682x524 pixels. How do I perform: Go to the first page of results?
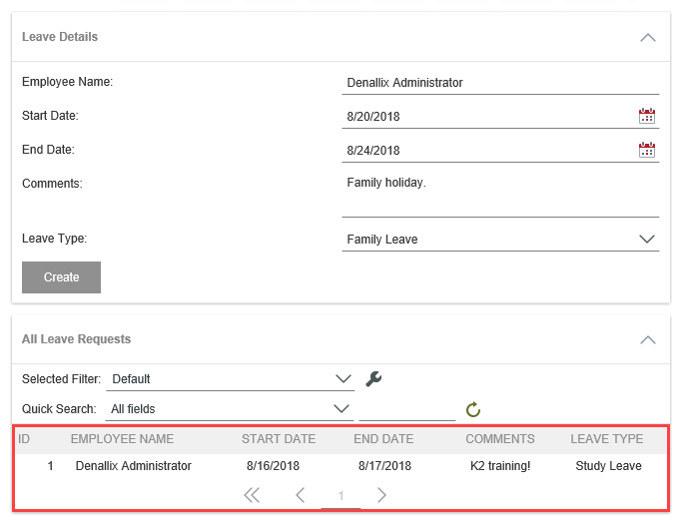tap(252, 495)
